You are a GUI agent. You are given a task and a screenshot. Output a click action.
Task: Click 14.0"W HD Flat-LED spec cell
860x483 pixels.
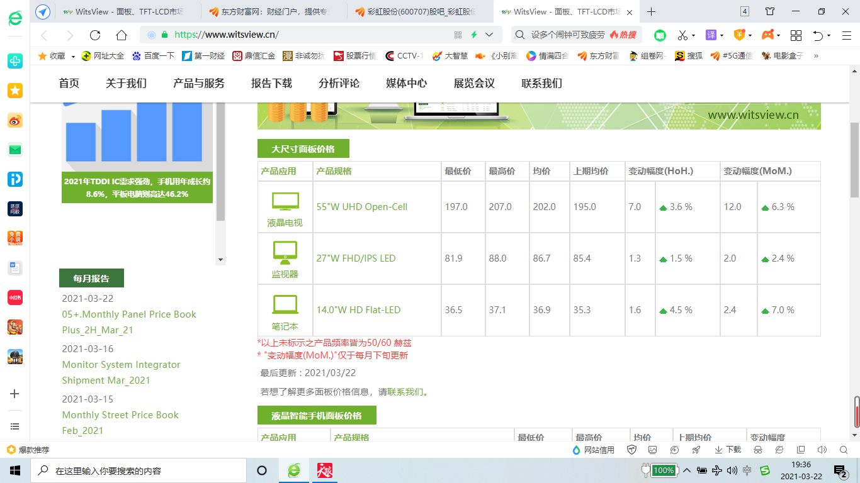click(x=377, y=310)
